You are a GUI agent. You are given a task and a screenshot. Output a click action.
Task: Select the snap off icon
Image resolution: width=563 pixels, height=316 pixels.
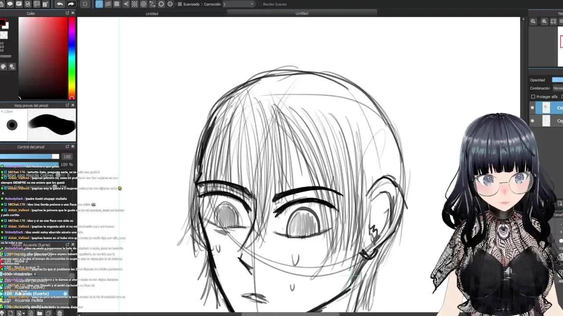pyautogui.click(x=99, y=4)
